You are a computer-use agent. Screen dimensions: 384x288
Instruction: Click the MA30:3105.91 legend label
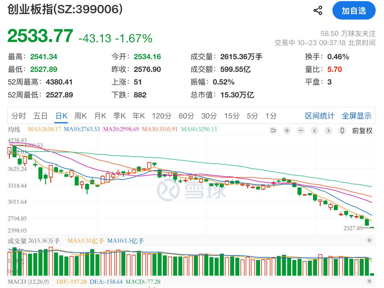160,129
